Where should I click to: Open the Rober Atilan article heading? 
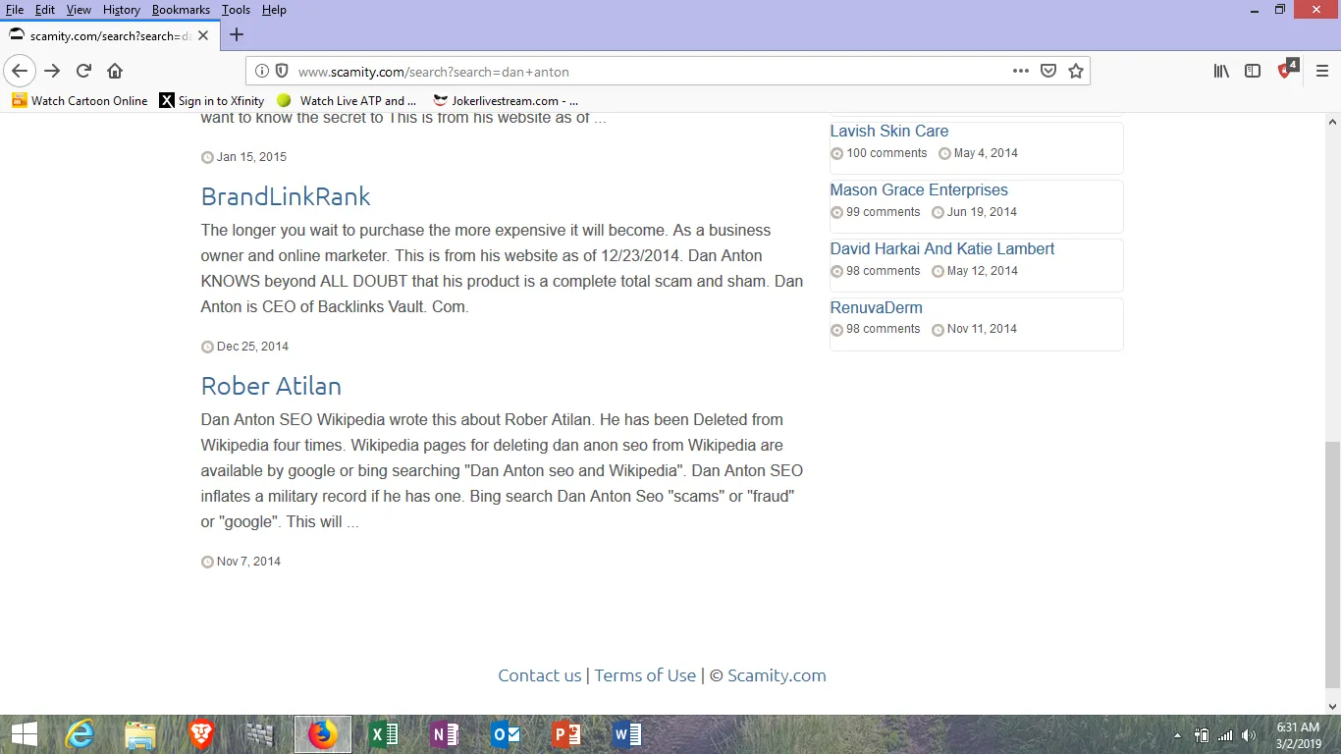coord(271,386)
